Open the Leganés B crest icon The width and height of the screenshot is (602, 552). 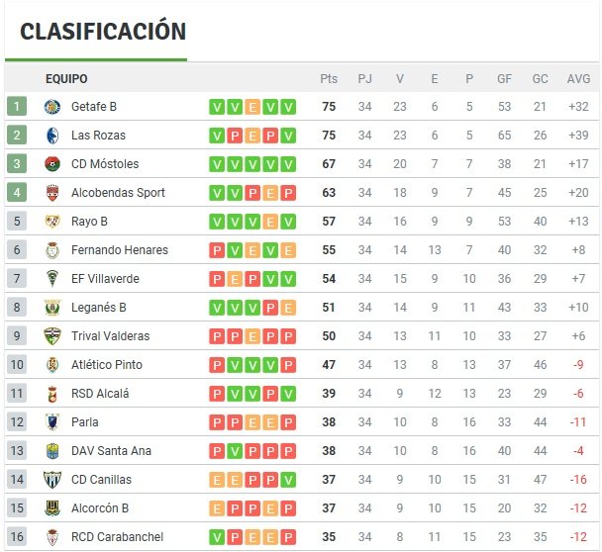tap(52, 308)
